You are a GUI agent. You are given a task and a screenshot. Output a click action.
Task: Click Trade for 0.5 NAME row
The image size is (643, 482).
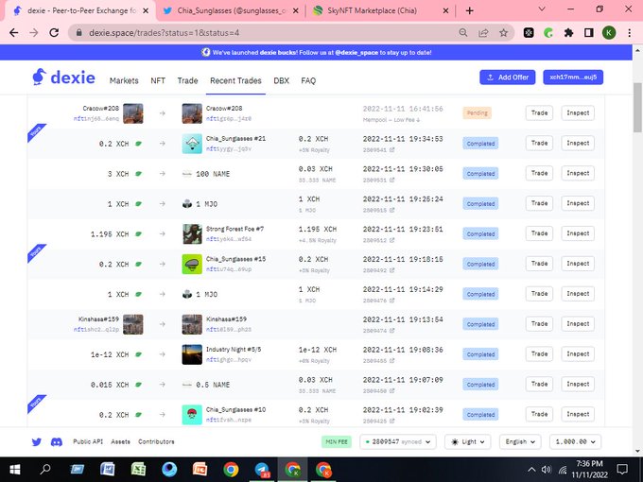(539, 385)
